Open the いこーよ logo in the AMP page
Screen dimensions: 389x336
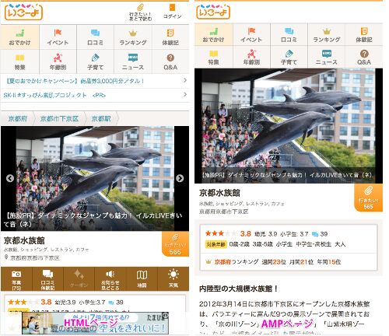click(213, 12)
